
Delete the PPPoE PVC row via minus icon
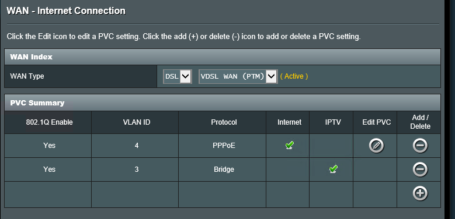[420, 146]
